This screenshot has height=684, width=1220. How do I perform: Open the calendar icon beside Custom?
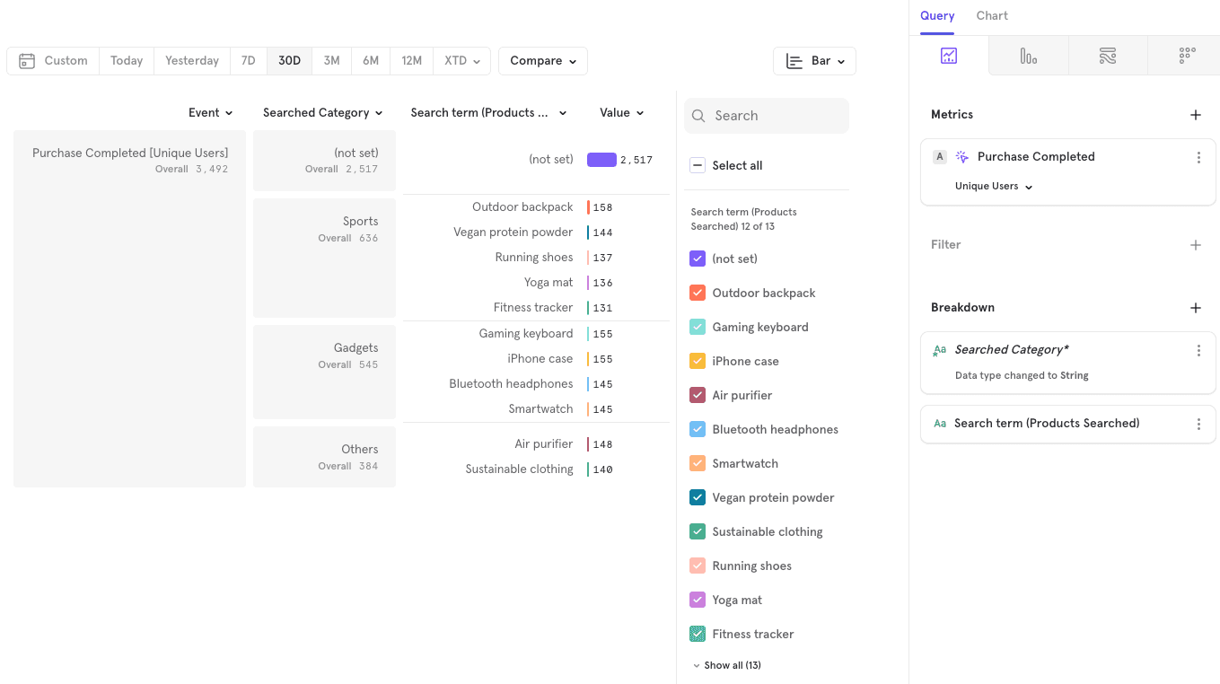coord(27,60)
